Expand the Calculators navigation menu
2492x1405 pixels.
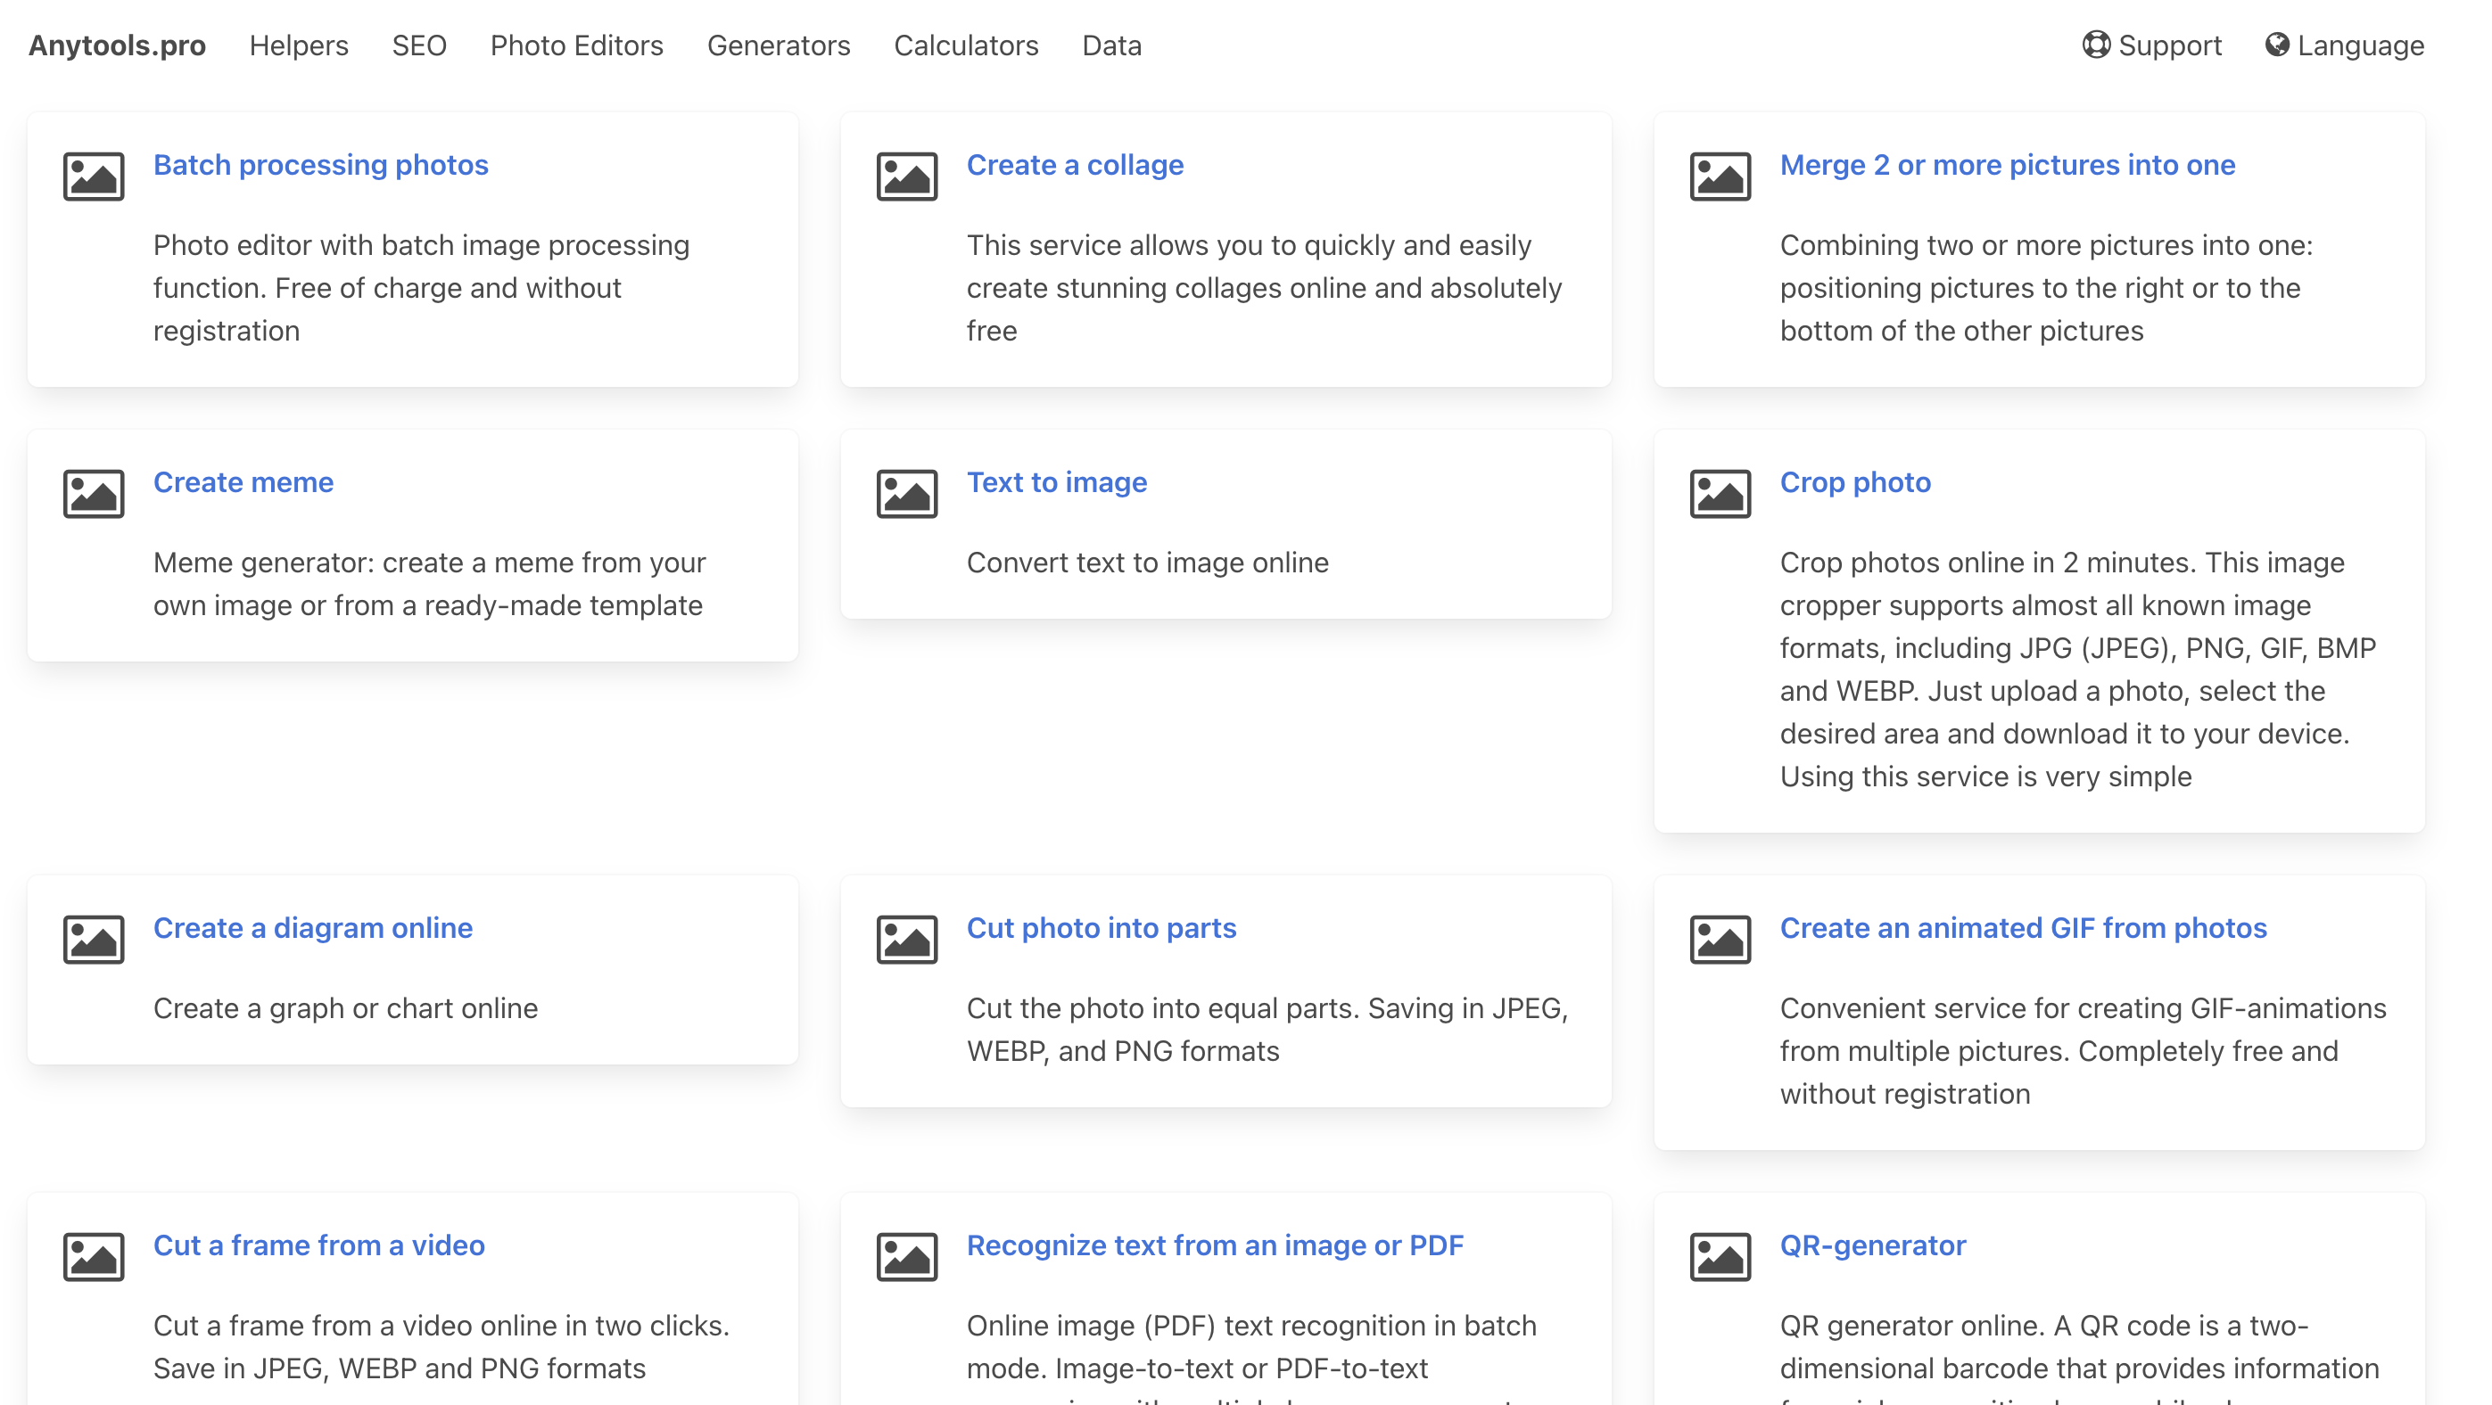point(965,45)
